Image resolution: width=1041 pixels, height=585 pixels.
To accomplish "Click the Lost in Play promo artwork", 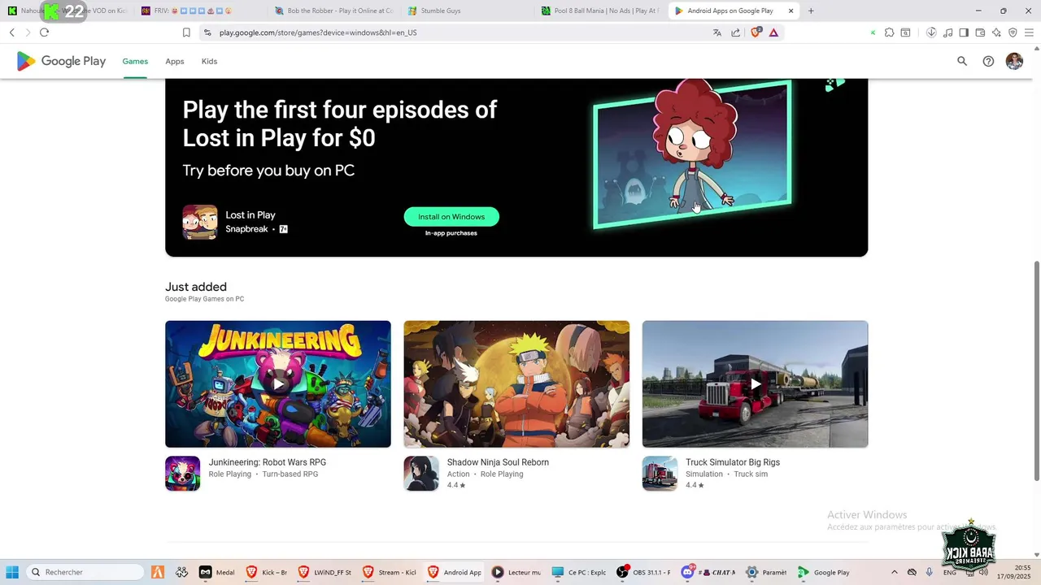I will coord(692,153).
